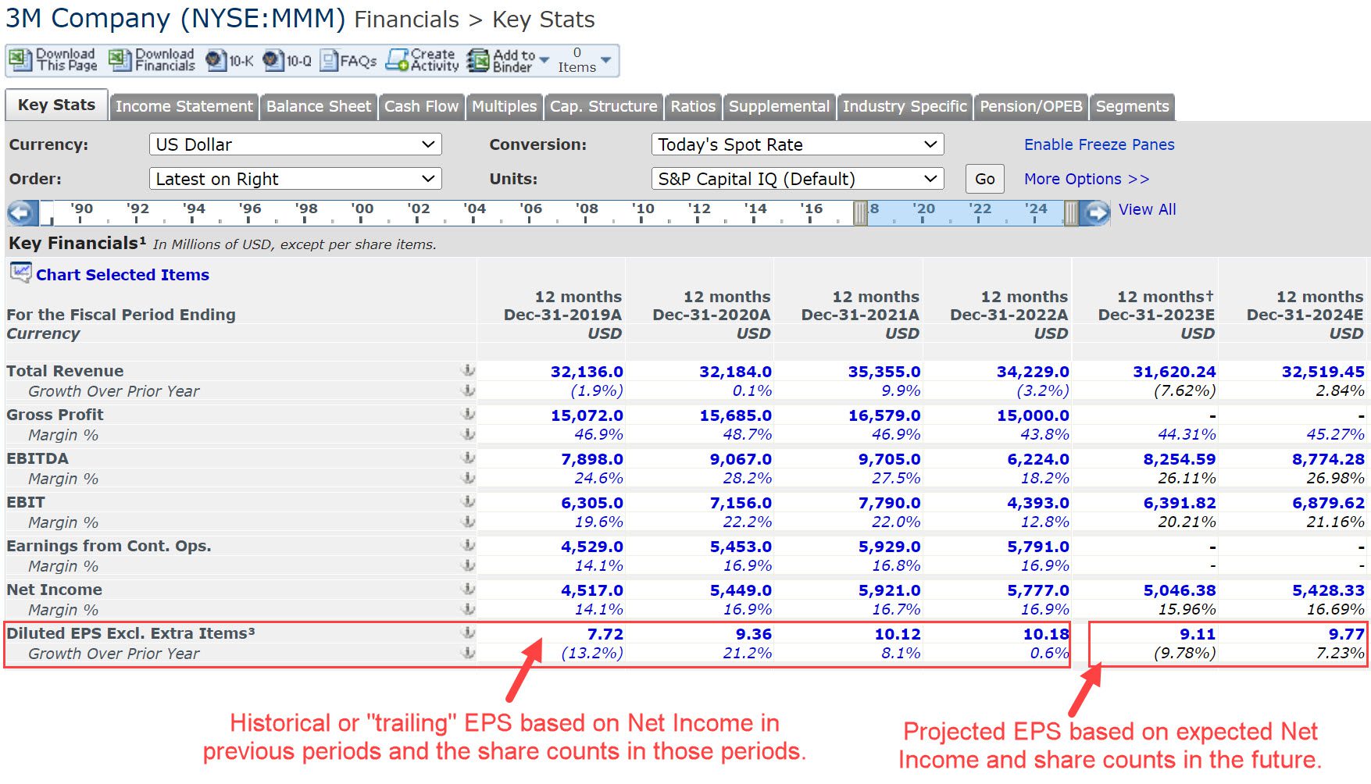1371x784 pixels.
Task: Click the download arrow beside EBITDA
Action: (x=468, y=460)
